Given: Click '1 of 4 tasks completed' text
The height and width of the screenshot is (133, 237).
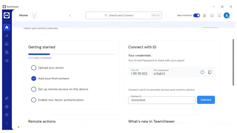Looking at the screenshot, I should (x=40, y=58).
